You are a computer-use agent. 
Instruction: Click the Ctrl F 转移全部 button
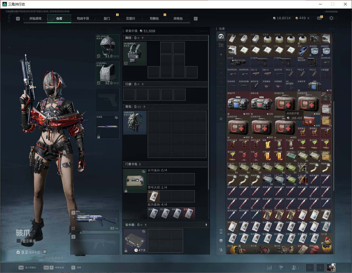tap(54, 267)
